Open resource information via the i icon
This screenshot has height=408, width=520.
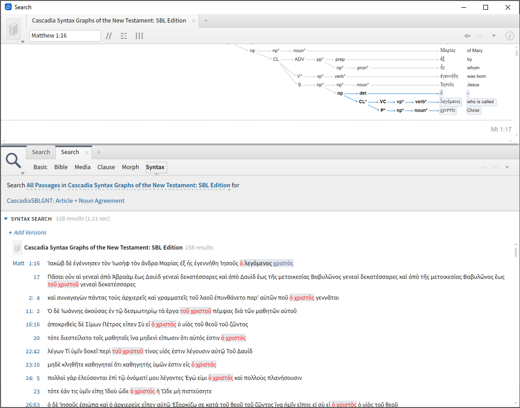(510, 36)
